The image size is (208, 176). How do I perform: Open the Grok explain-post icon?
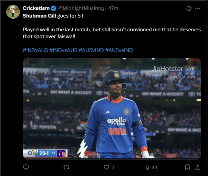tap(188, 8)
